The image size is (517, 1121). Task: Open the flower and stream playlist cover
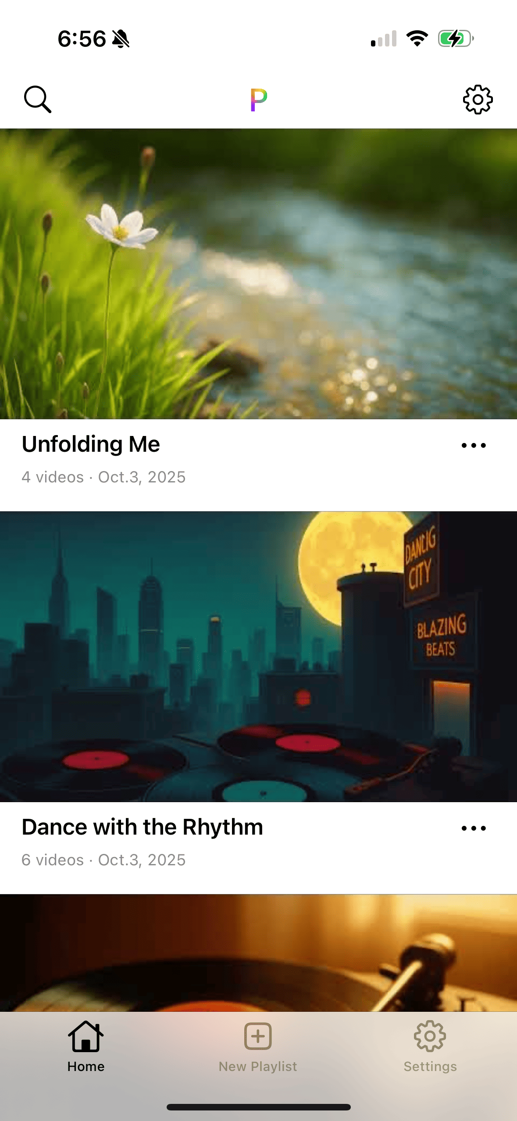click(258, 274)
